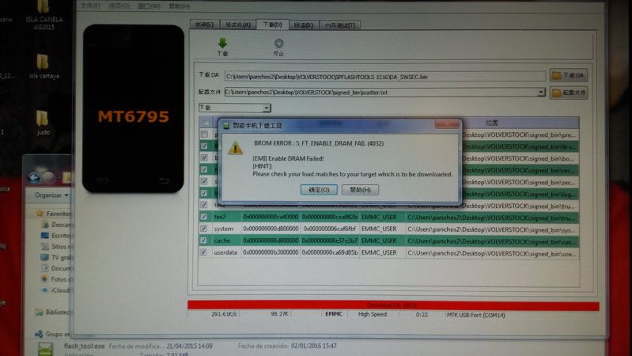Uncheck the system partition checkbox

[204, 229]
